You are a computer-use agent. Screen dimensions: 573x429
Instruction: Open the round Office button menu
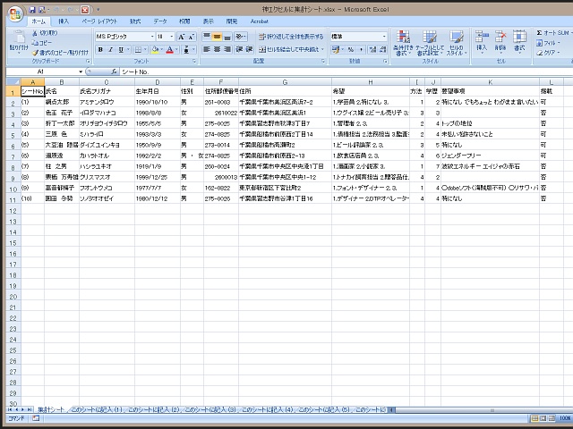(16, 14)
